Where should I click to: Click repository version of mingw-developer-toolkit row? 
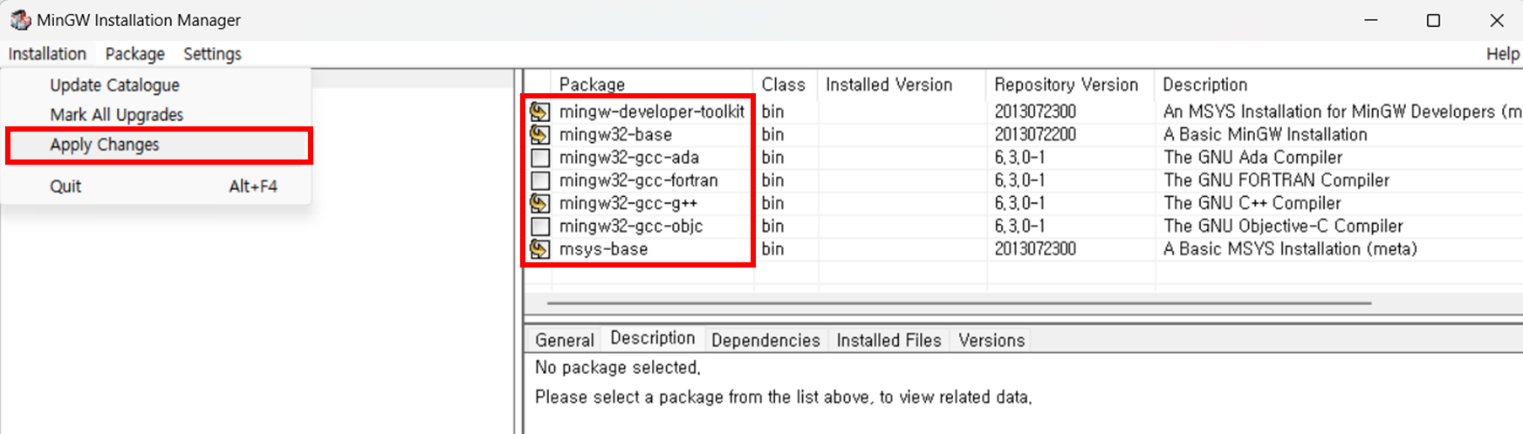tap(1035, 112)
